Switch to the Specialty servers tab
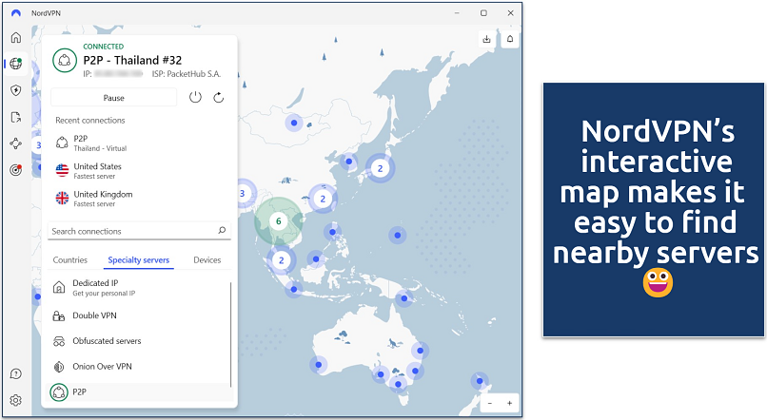 (138, 259)
